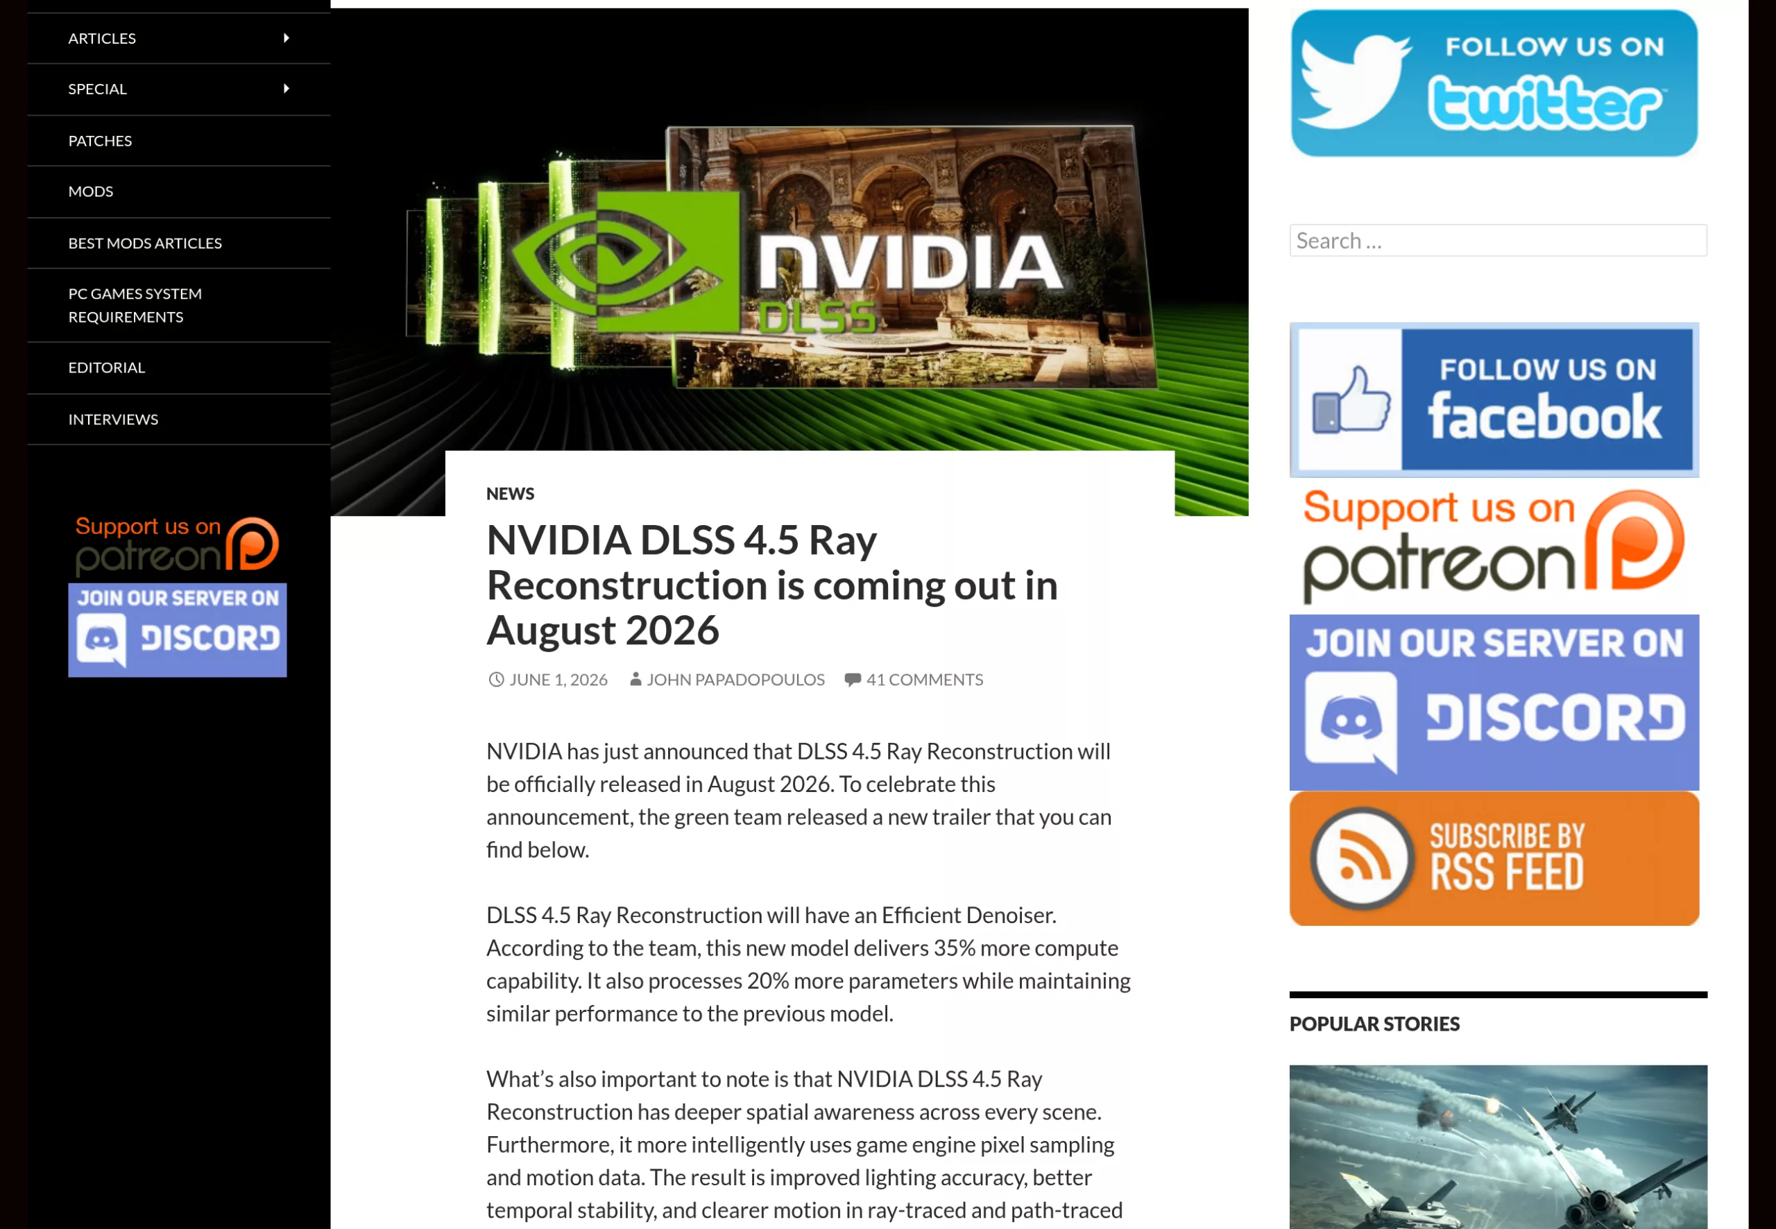Open the Interviews section
The width and height of the screenshot is (1776, 1229).
113,419
